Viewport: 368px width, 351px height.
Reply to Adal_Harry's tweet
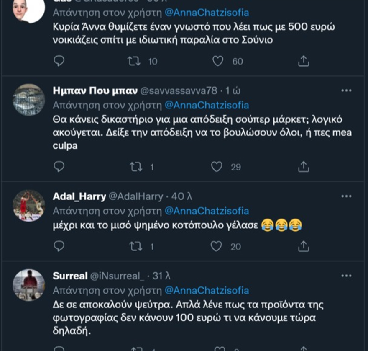59,246
